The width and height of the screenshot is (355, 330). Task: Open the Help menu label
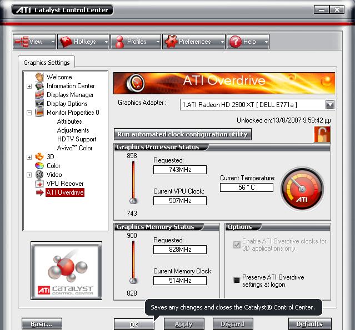click(249, 42)
